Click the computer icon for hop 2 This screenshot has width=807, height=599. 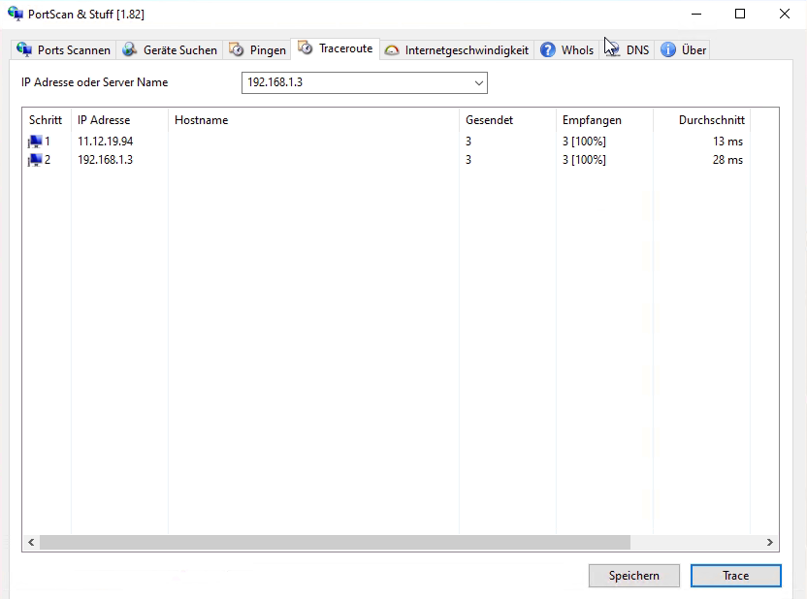pos(35,160)
